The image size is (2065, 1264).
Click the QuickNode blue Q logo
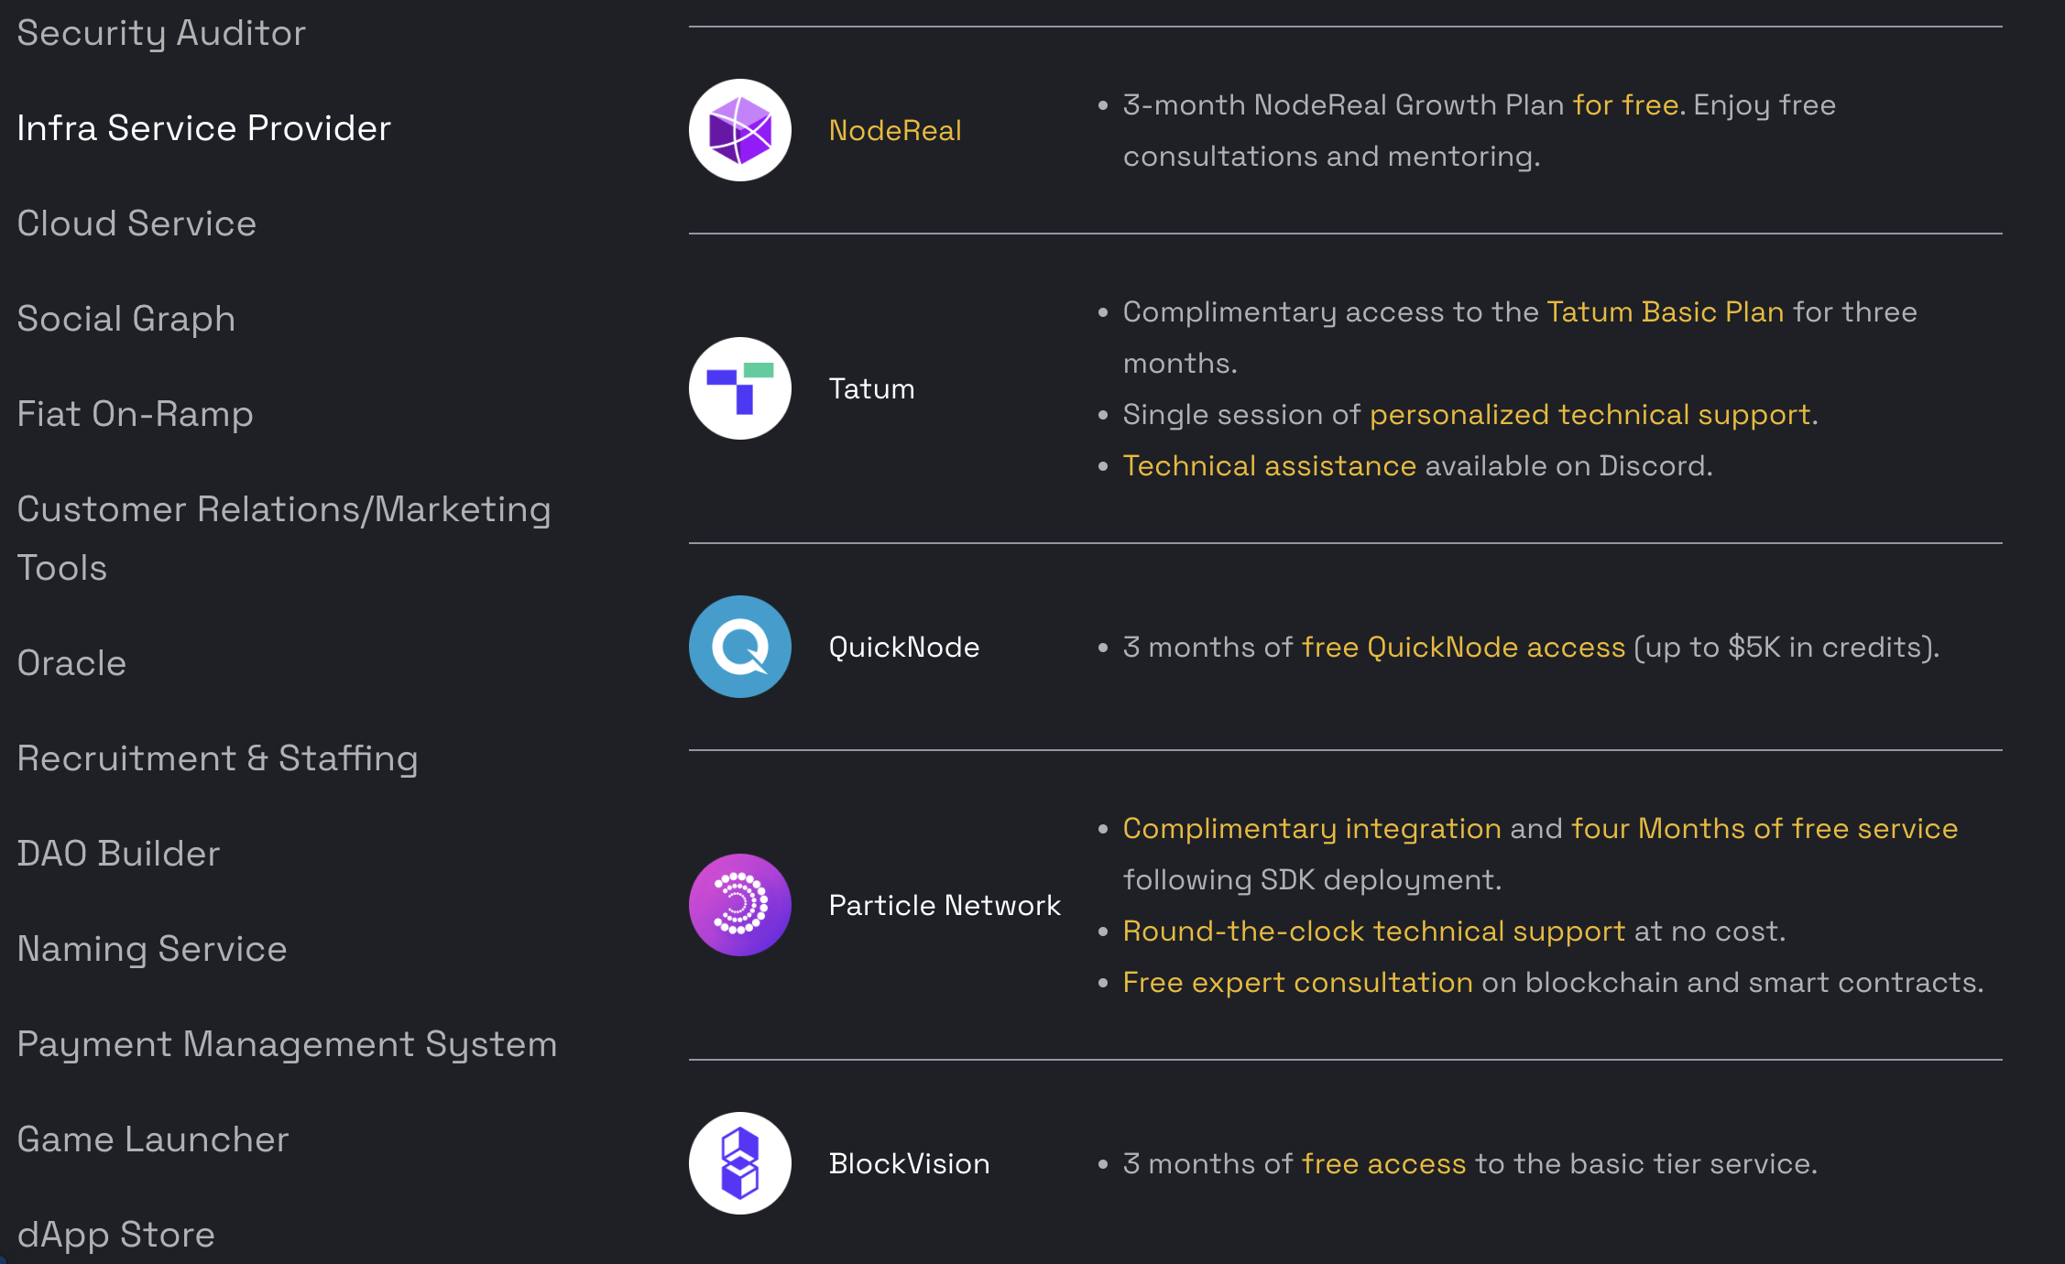pos(740,647)
